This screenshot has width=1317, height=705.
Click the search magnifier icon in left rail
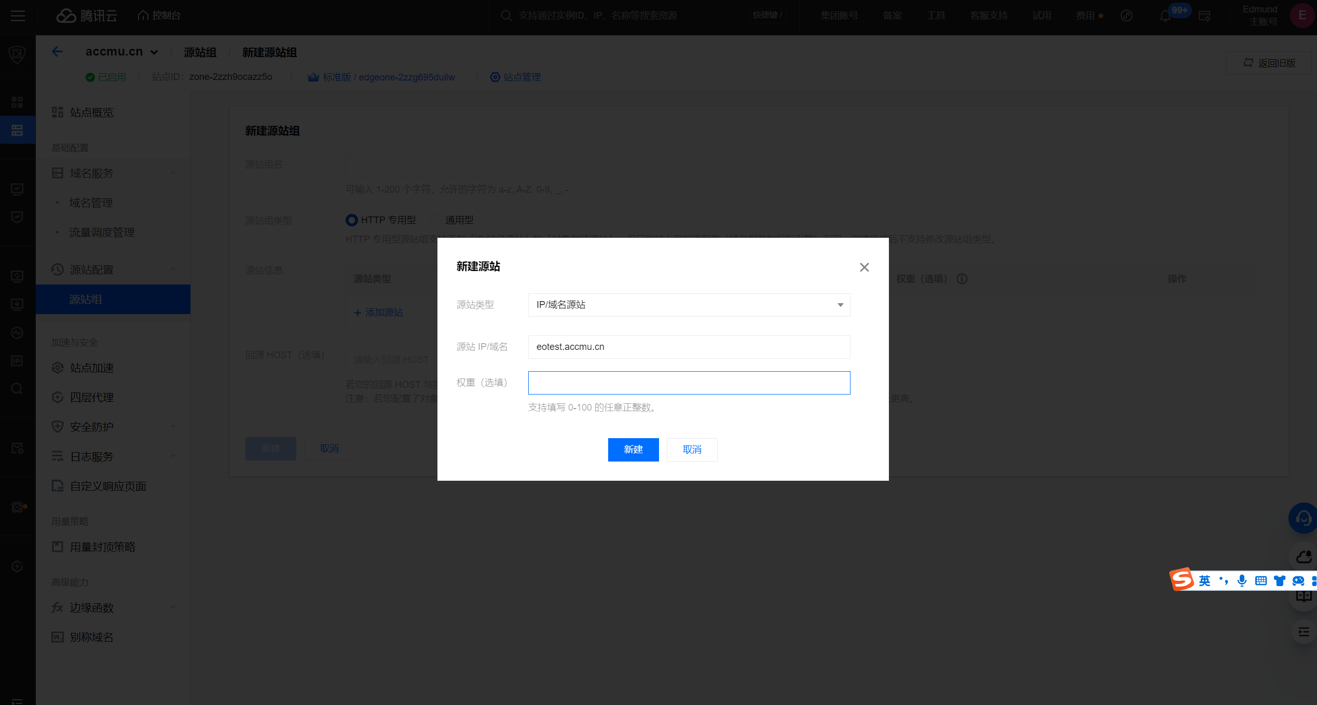tap(17, 388)
